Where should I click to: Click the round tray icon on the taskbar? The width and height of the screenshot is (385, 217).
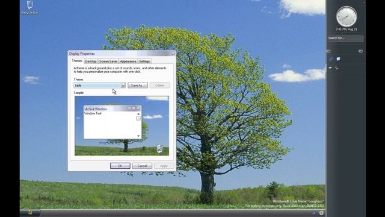[x=321, y=213]
